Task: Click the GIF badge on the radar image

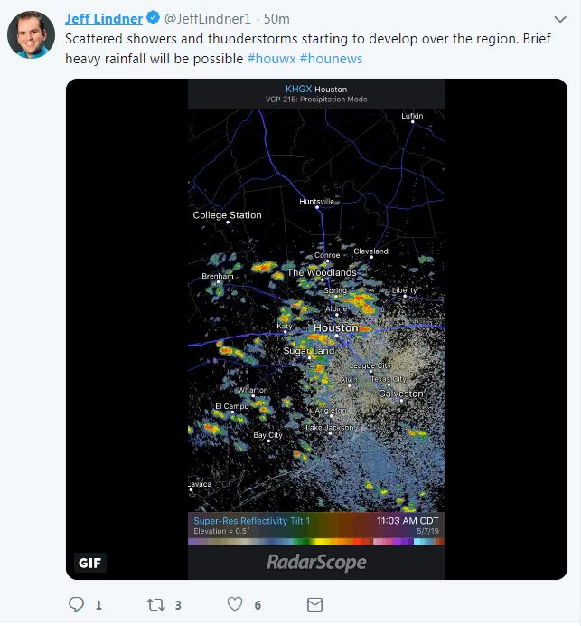Action: 90,563
